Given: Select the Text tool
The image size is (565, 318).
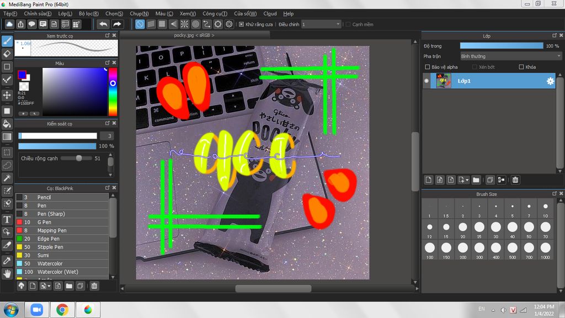Looking at the screenshot, I should point(7,219).
